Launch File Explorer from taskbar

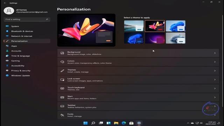(116, 123)
